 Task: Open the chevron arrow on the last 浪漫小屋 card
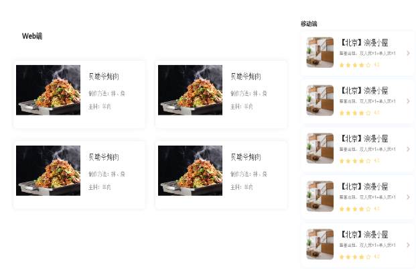tap(408, 245)
